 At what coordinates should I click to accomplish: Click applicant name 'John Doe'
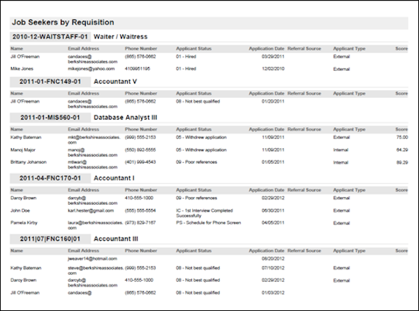point(20,211)
